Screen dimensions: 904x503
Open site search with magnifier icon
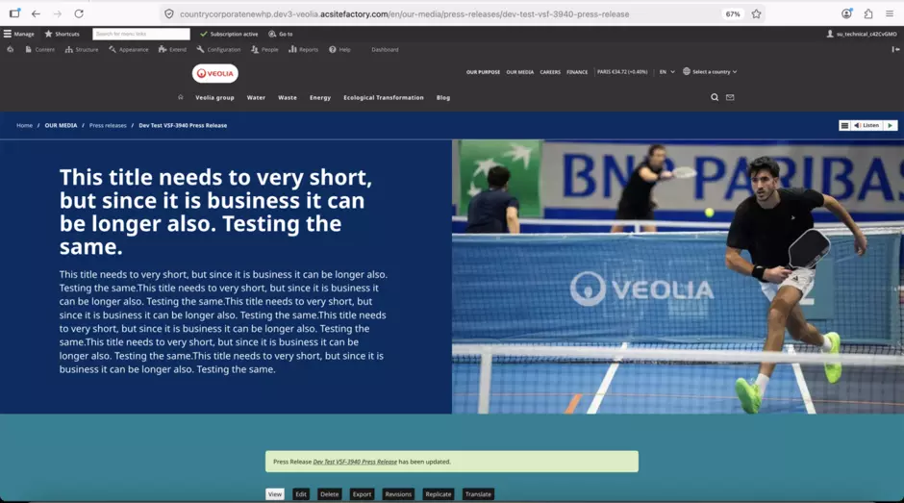[715, 97]
